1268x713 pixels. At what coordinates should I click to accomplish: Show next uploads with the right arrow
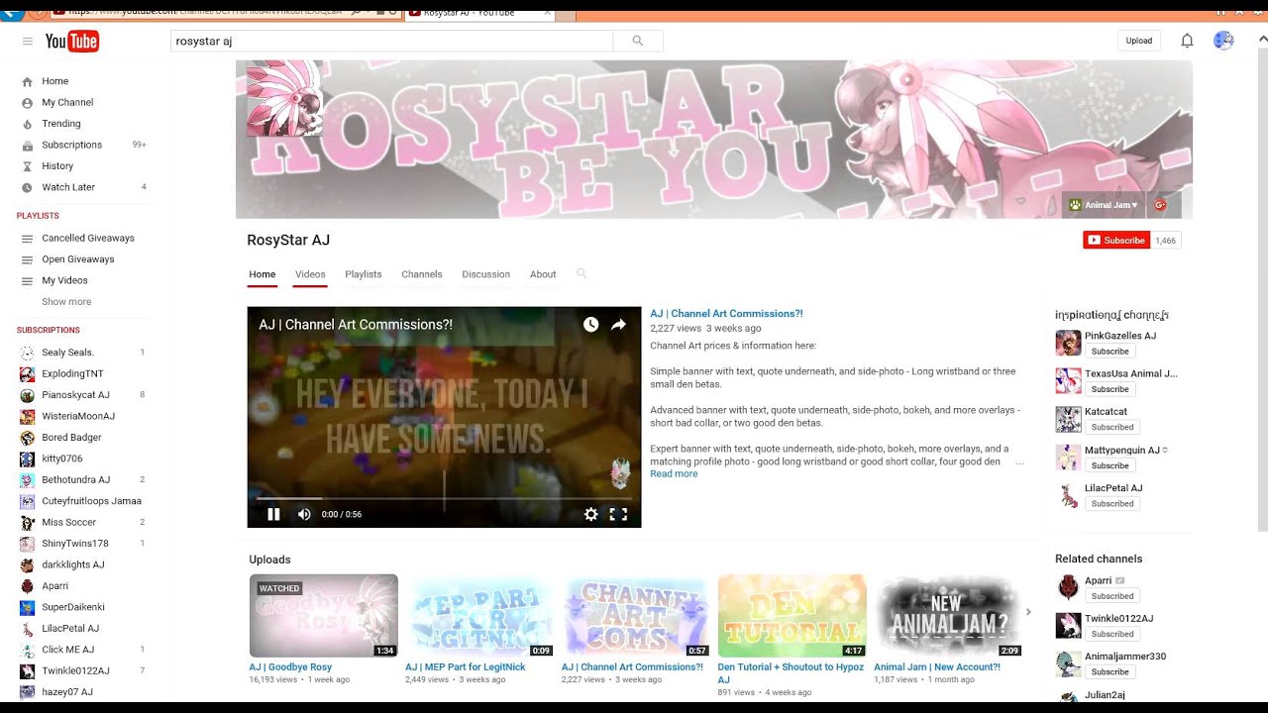(1028, 612)
